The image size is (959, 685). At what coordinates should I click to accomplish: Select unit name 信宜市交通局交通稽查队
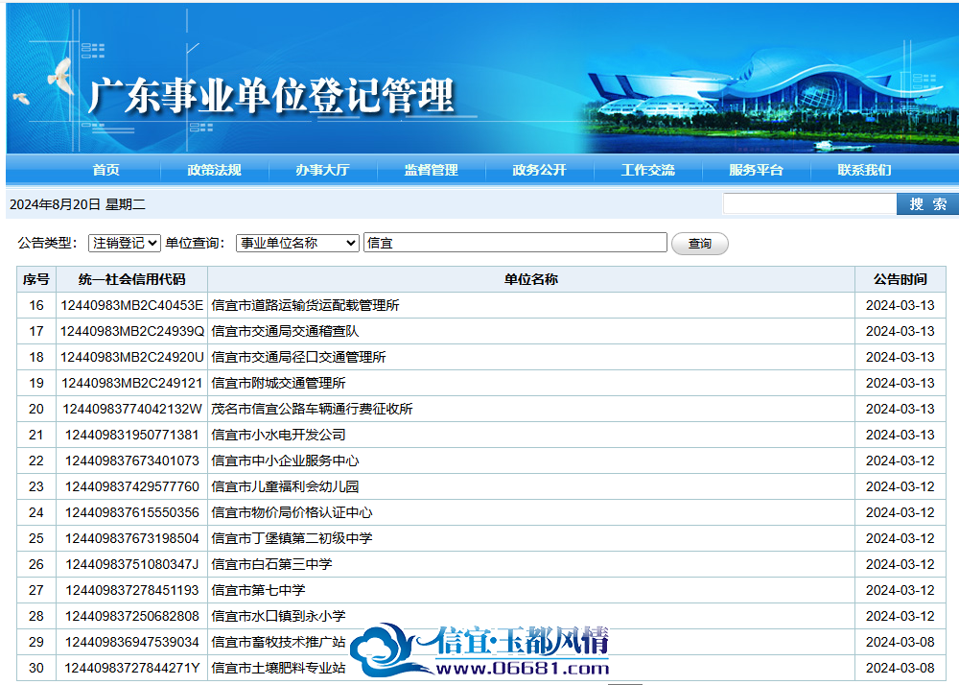click(285, 331)
